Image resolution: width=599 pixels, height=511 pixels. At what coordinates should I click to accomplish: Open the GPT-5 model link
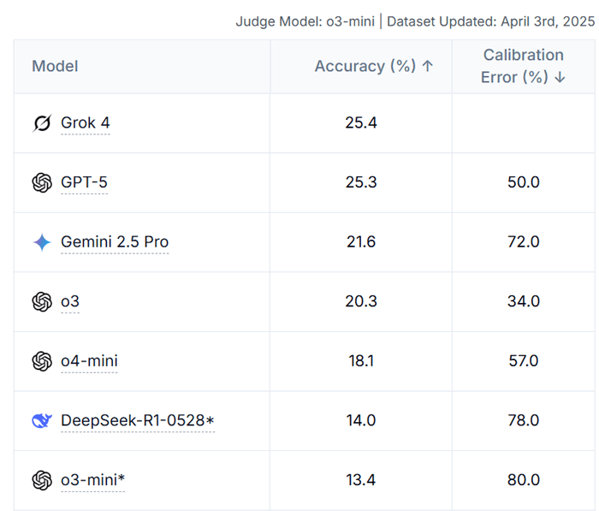click(x=84, y=182)
